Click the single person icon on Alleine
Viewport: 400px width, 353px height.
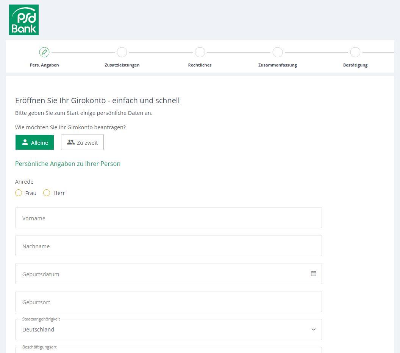[25, 142]
